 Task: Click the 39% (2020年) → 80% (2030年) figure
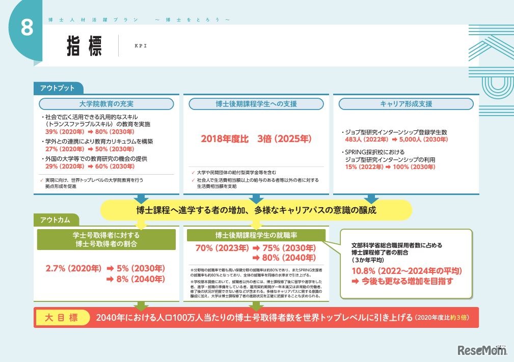pyautogui.click(x=90, y=132)
